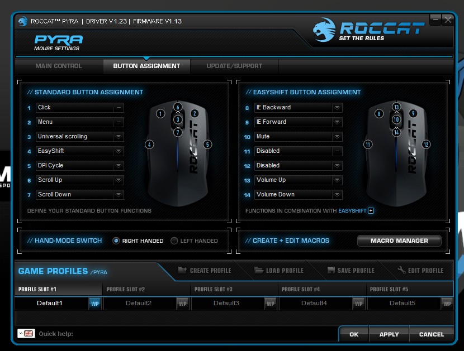
Task: Expand the DPI Cycle dropdown
Action: (119, 166)
